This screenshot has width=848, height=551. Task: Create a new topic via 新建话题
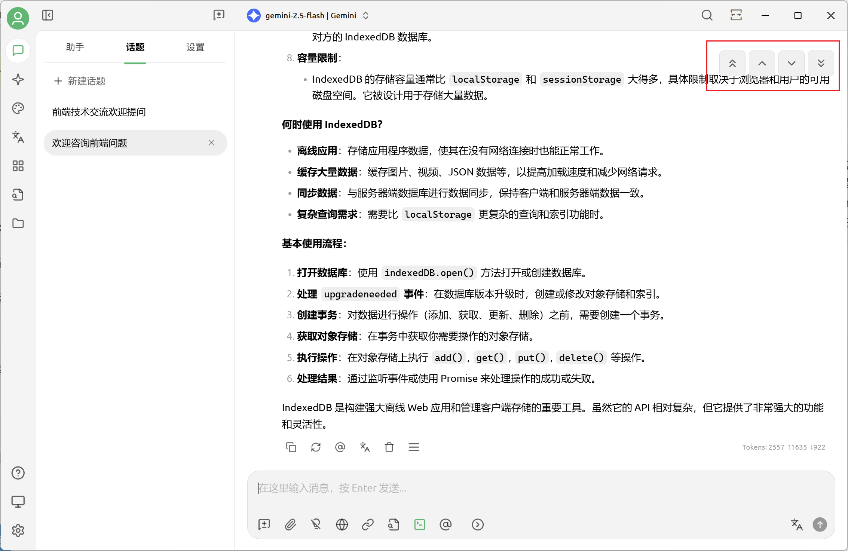(x=80, y=81)
